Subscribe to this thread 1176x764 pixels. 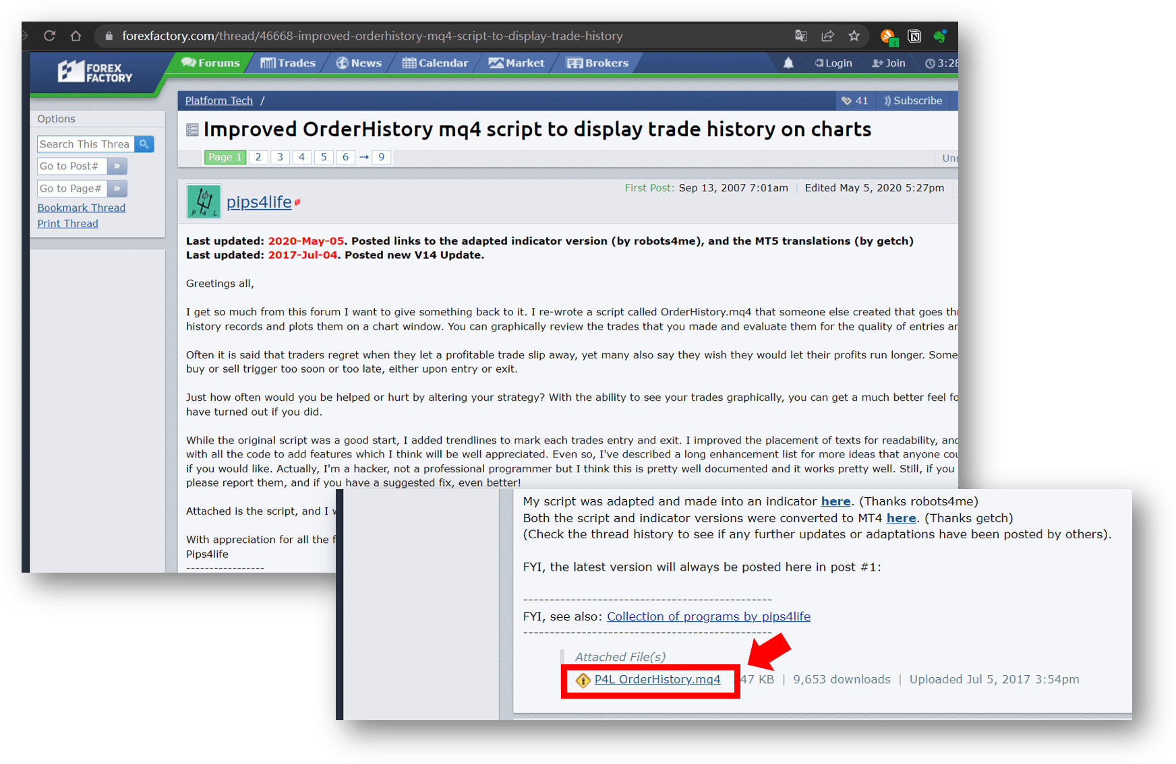[913, 100]
